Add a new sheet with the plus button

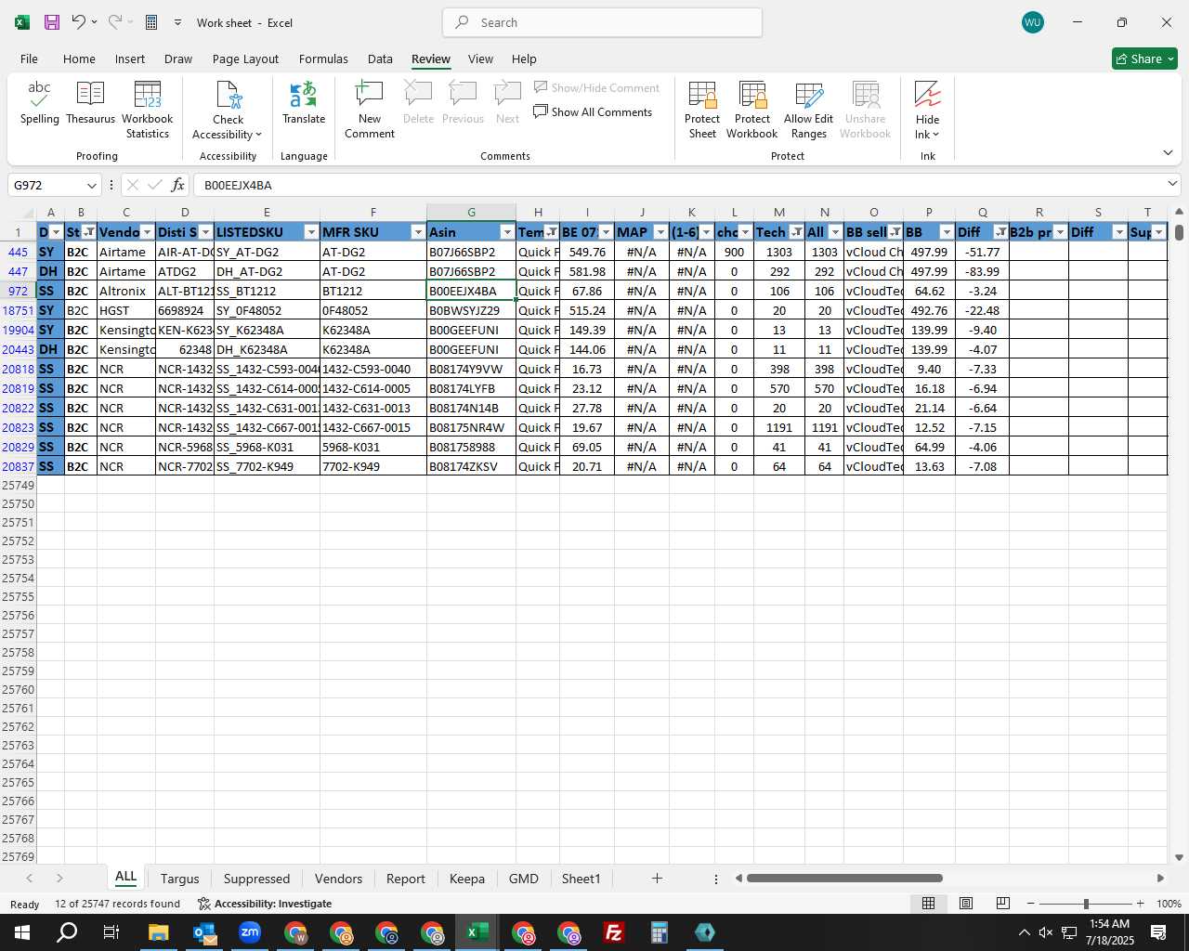coord(657,878)
